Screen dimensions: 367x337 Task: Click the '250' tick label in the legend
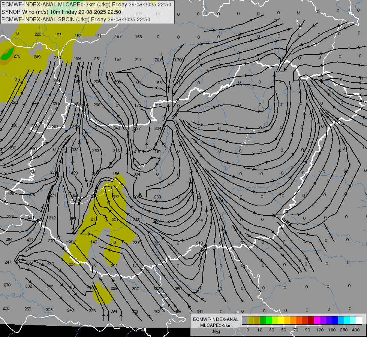344,330
